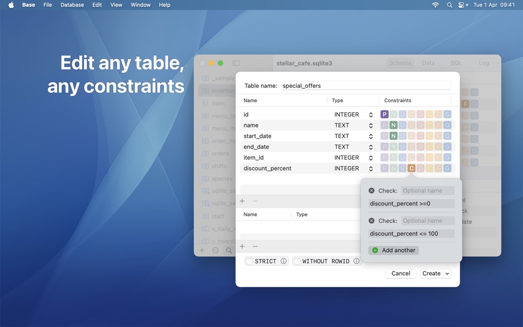Screen dimensions: 523x327
Task: Open the View menu
Action: (116, 5)
